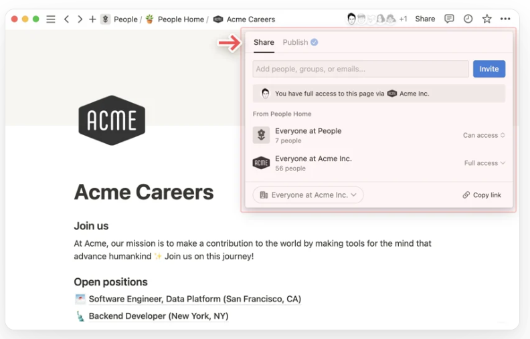Click the You have full access notice
530x339 pixels.
(x=379, y=94)
